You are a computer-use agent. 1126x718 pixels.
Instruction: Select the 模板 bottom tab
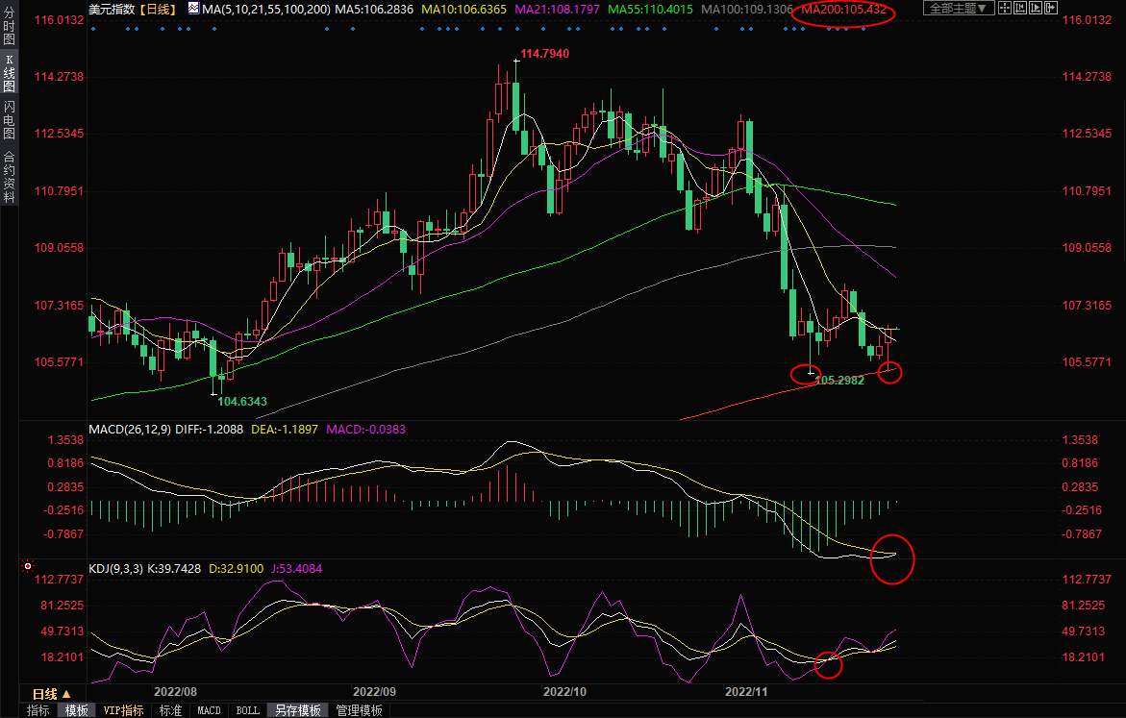[76, 710]
